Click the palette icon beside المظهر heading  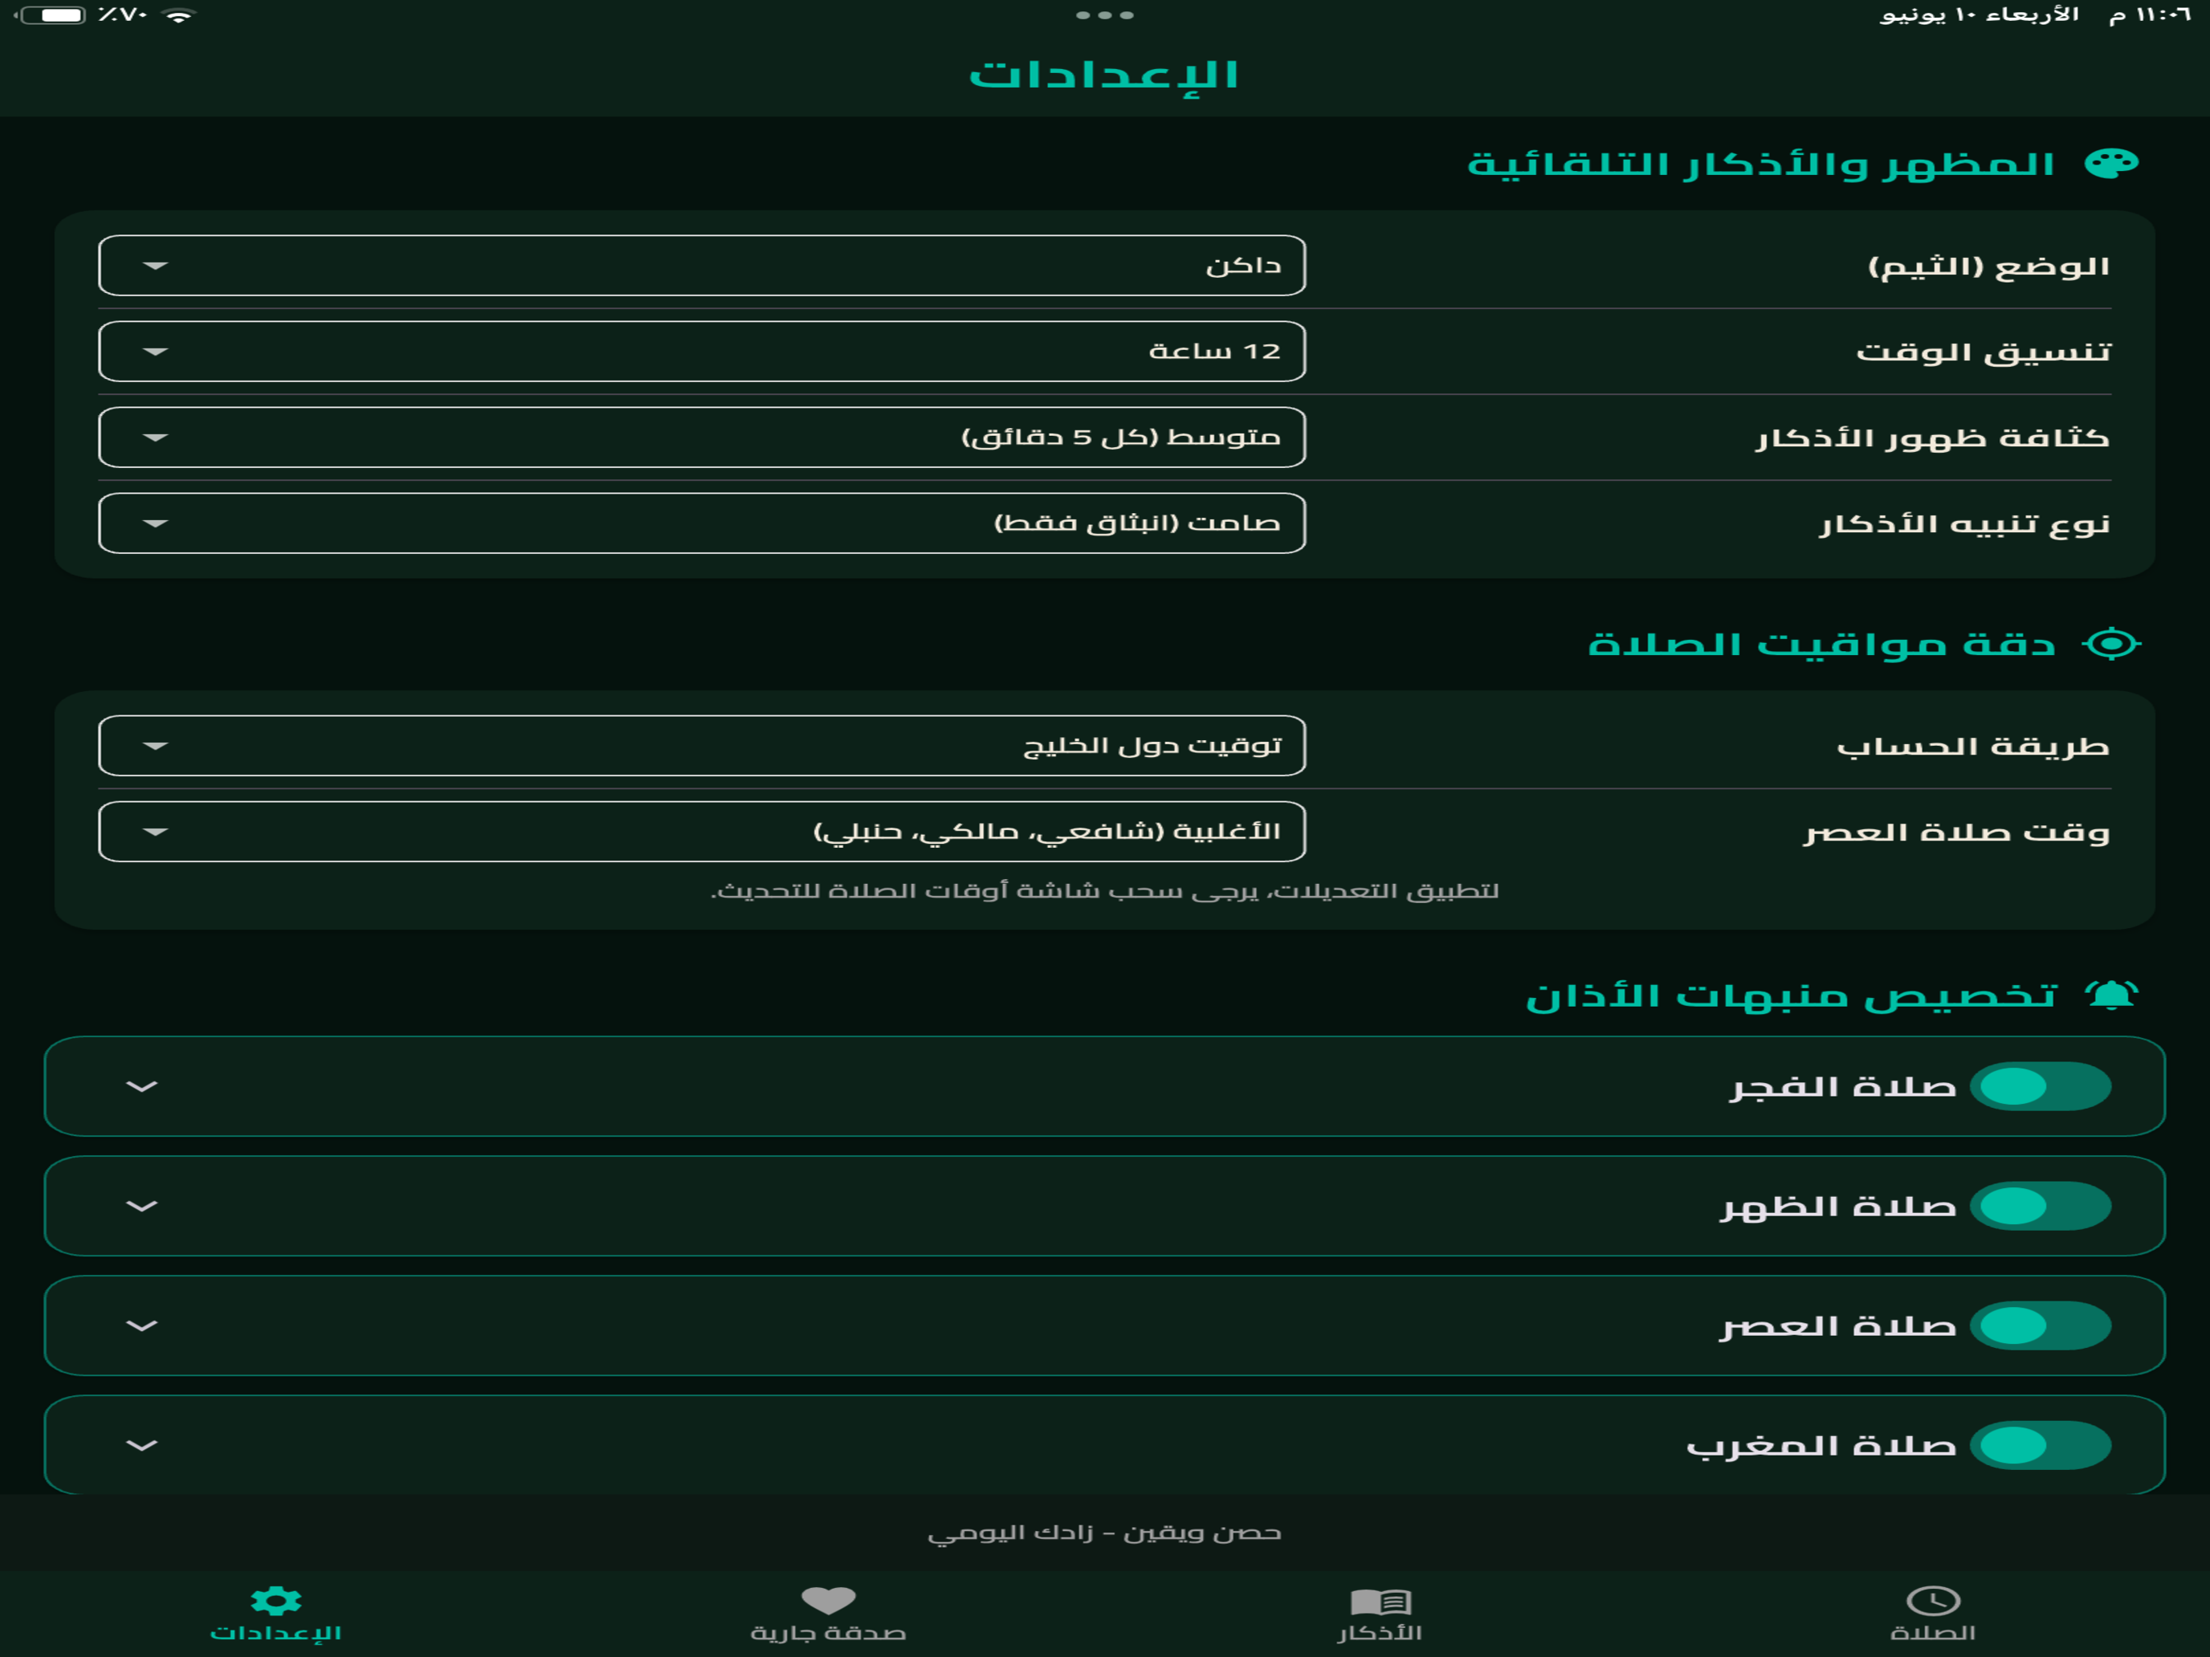tap(2111, 164)
